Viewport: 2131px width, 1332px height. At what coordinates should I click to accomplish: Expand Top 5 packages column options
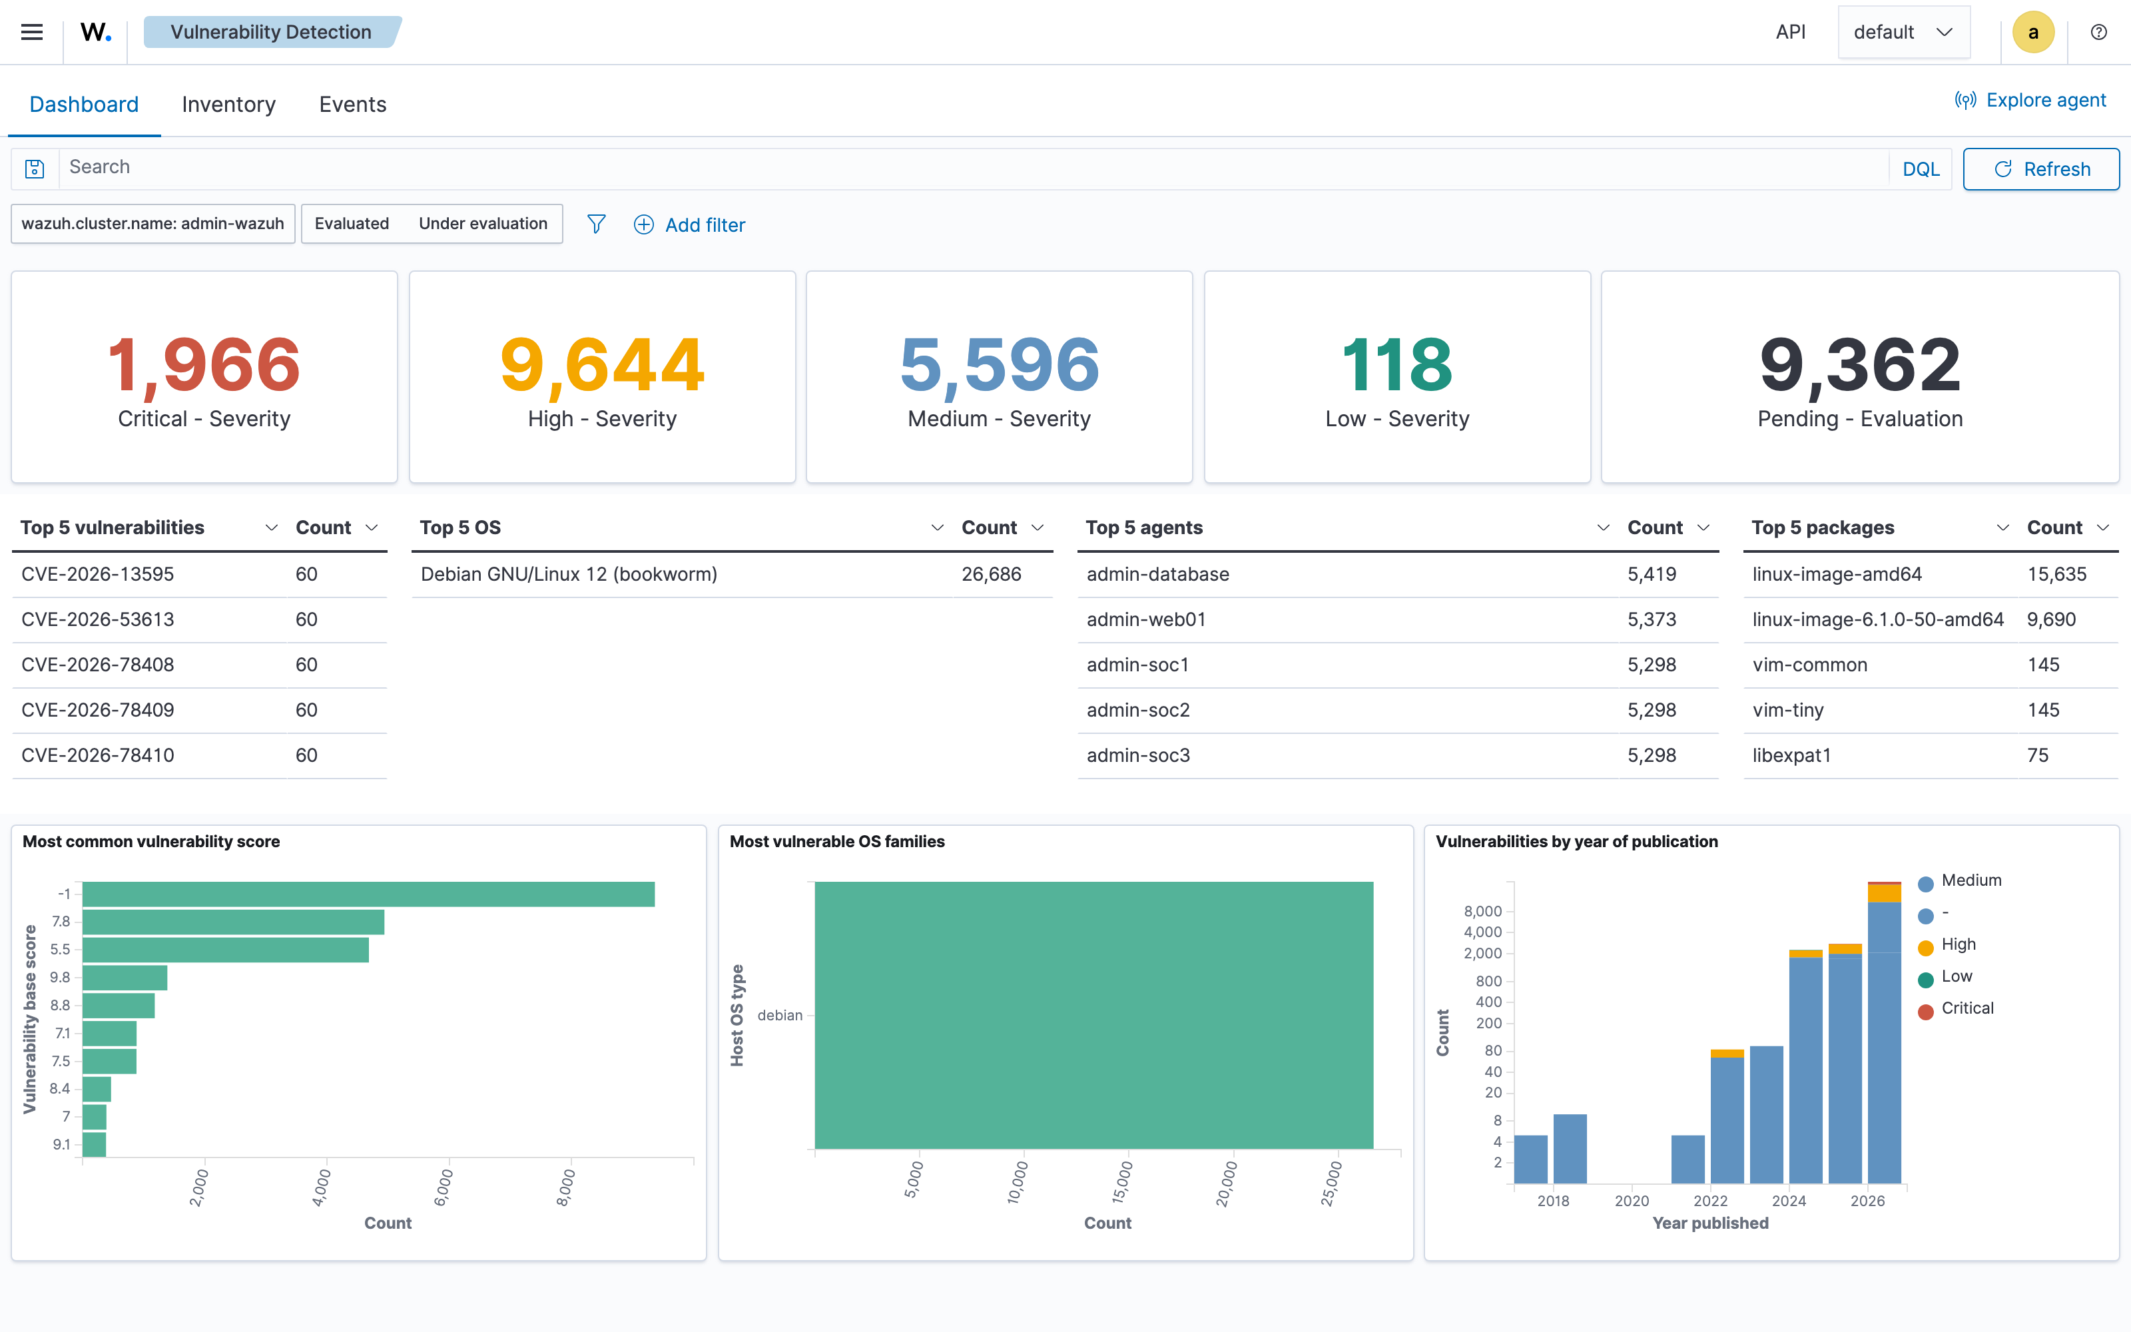click(2002, 527)
